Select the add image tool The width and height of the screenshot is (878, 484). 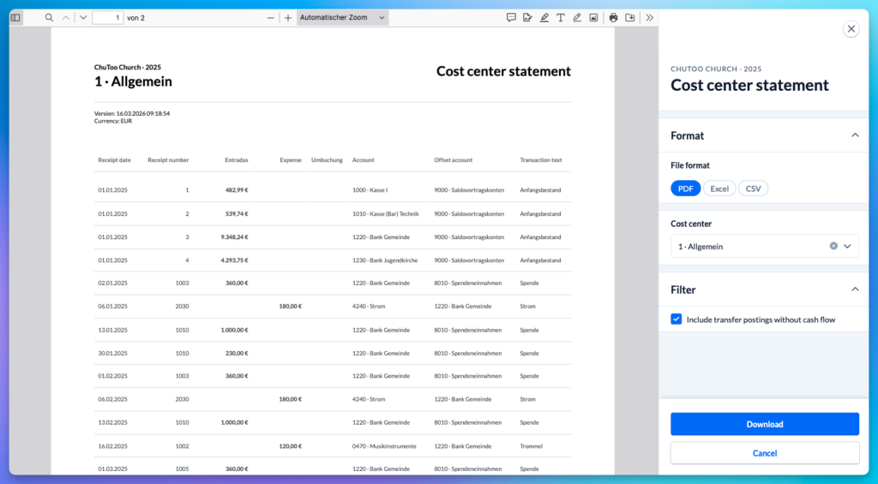593,18
